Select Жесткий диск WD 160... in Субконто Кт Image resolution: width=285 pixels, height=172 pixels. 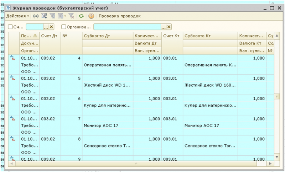210,85
